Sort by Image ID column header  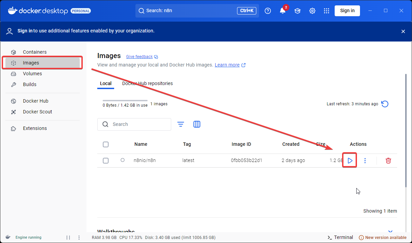241,144
